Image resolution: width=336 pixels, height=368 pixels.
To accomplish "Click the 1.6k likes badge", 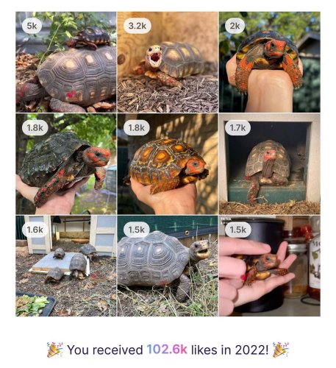I will coord(35,230).
